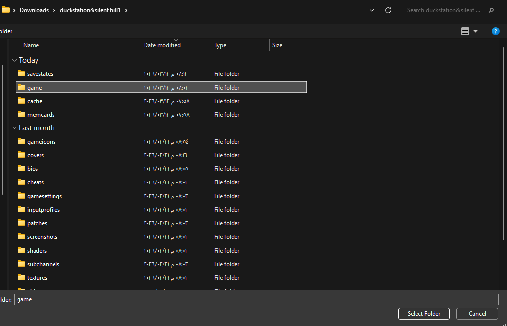
Task: Click the Folder name input field
Action: coord(256,299)
